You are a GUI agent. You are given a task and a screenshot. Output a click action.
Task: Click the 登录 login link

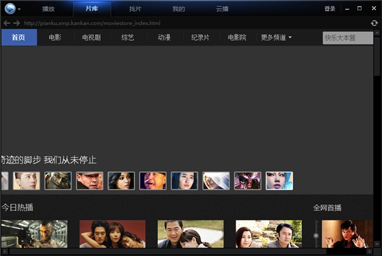(x=329, y=9)
